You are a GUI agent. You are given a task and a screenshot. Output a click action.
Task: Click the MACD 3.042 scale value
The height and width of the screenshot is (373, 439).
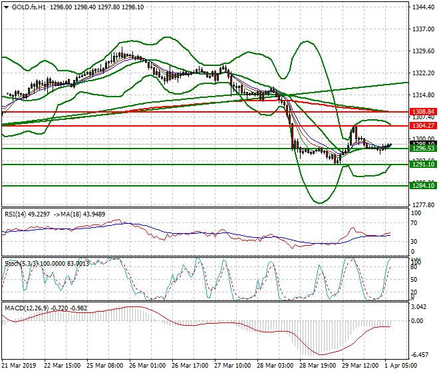419,307
